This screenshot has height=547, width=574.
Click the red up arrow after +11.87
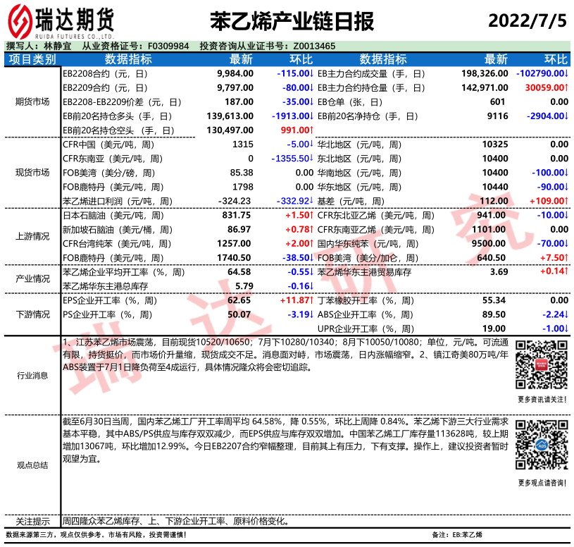[x=311, y=300]
